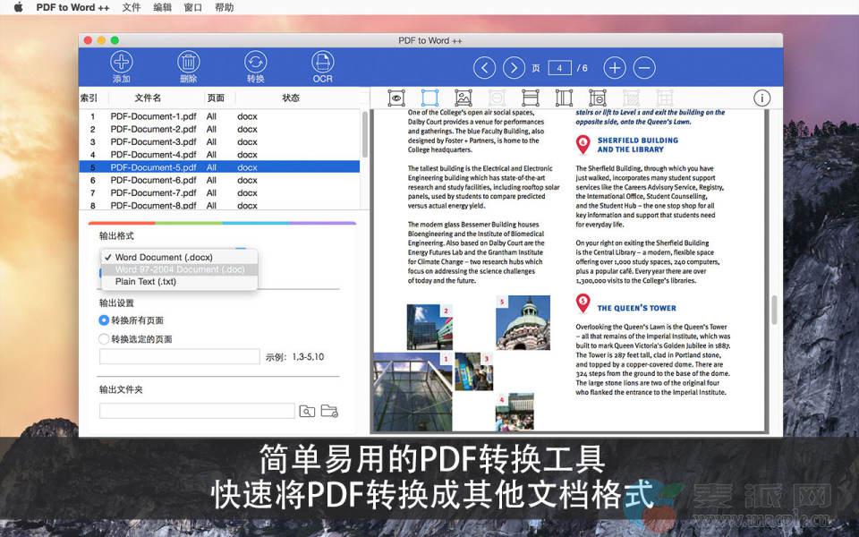859x537 pixels.
Task: Select the 转换选定的页面 radio button
Action: click(x=104, y=339)
